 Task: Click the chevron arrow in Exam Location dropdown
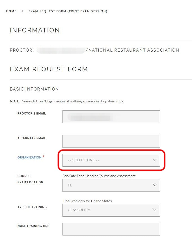click(x=155, y=185)
